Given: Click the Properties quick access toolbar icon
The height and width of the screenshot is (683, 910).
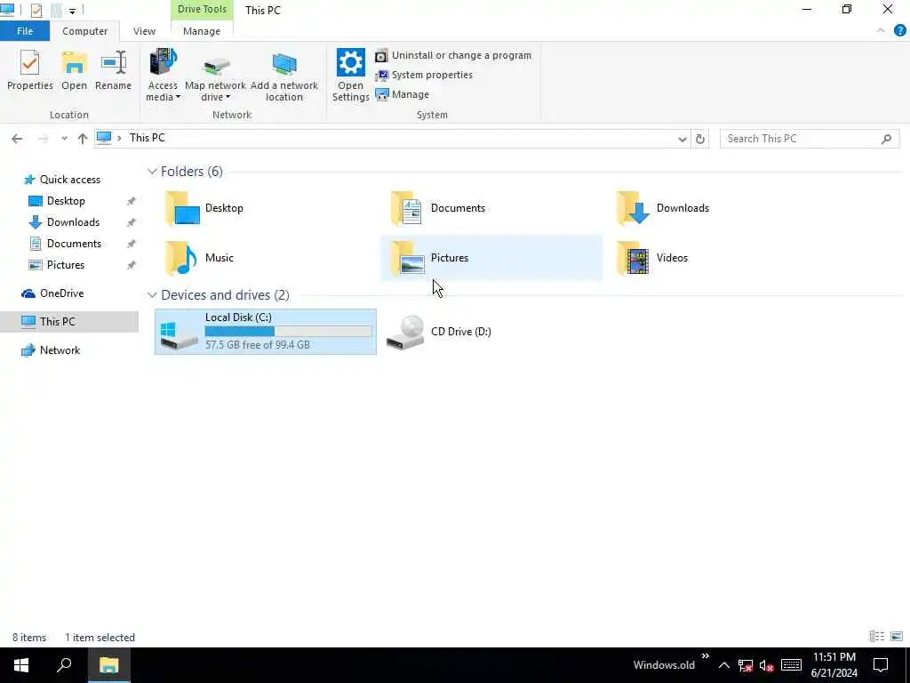Looking at the screenshot, I should point(36,11).
